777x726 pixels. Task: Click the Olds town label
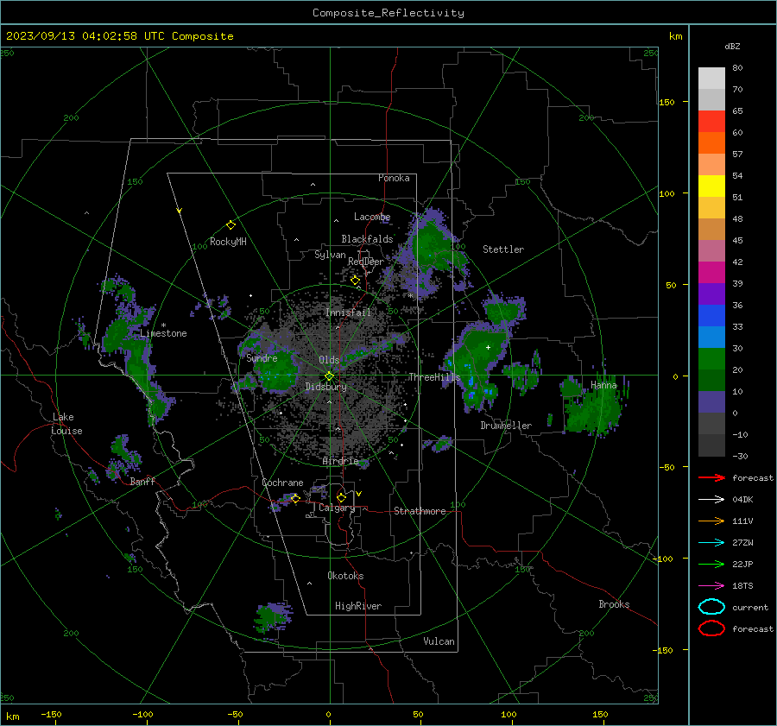point(329,360)
